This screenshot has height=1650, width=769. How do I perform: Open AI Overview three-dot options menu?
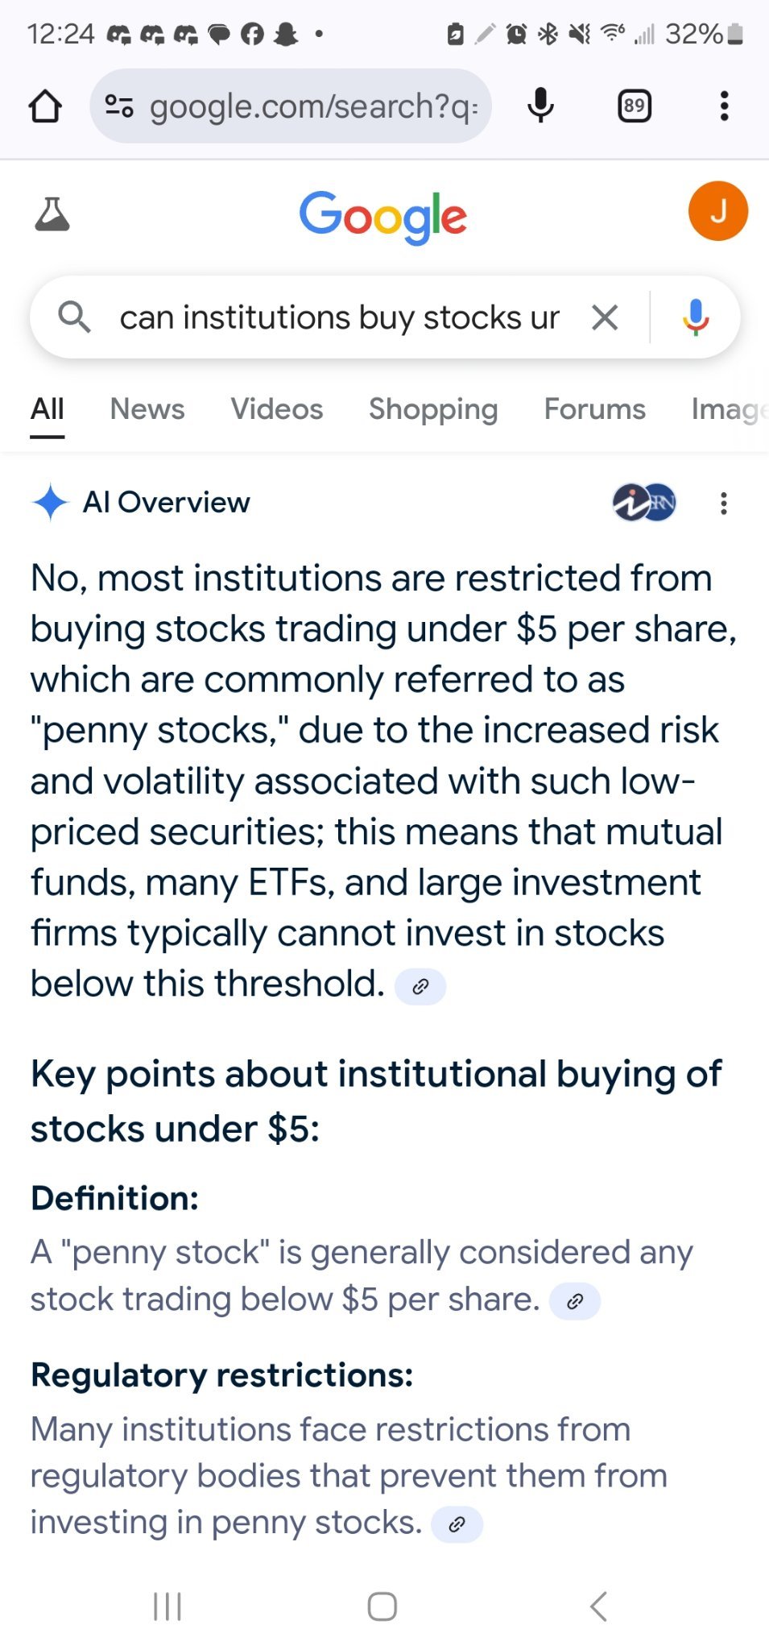(724, 503)
